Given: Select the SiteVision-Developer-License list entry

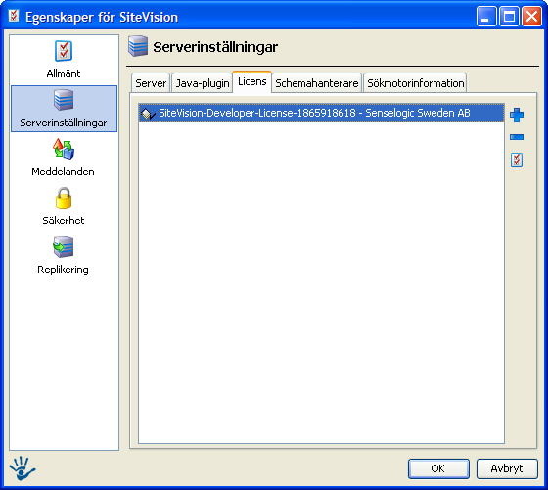Looking at the screenshot, I should pyautogui.click(x=322, y=113).
